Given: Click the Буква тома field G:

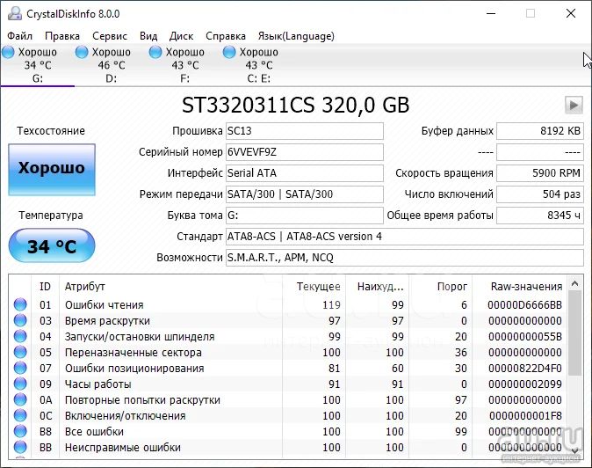Looking at the screenshot, I should [304, 216].
